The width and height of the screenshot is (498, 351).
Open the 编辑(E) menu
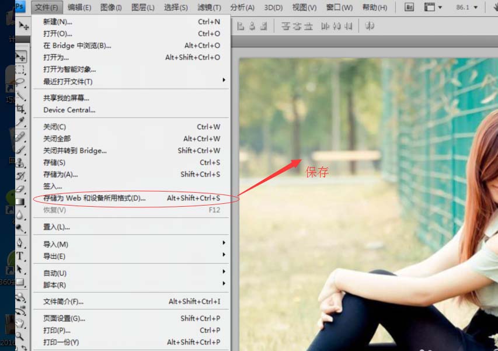(79, 8)
